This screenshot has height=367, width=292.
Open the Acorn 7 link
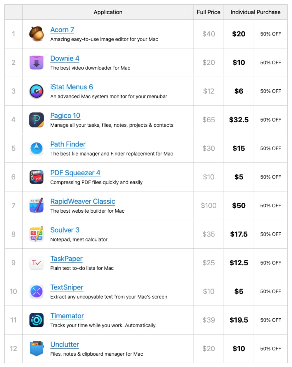click(x=62, y=30)
